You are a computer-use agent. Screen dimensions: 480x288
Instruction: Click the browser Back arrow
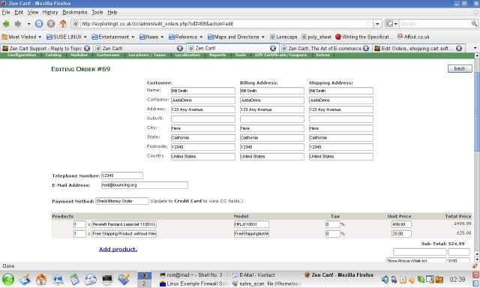pyautogui.click(x=6, y=23)
